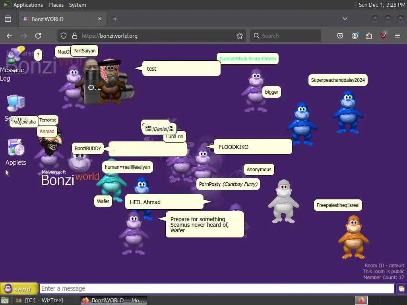Open the Settings computer icon

16,103
